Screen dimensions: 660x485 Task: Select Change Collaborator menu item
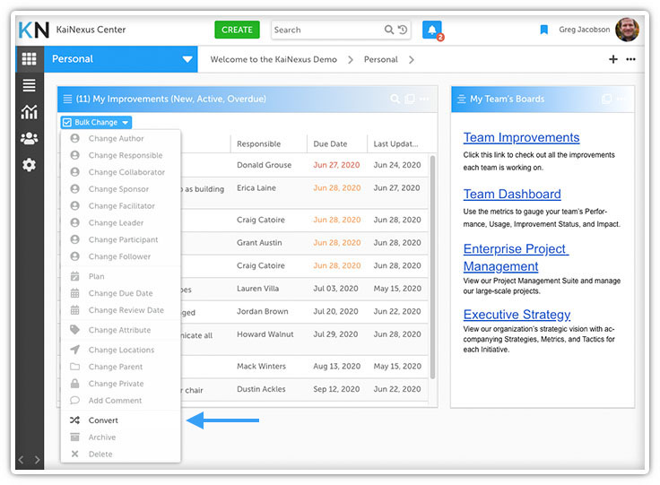(121, 172)
